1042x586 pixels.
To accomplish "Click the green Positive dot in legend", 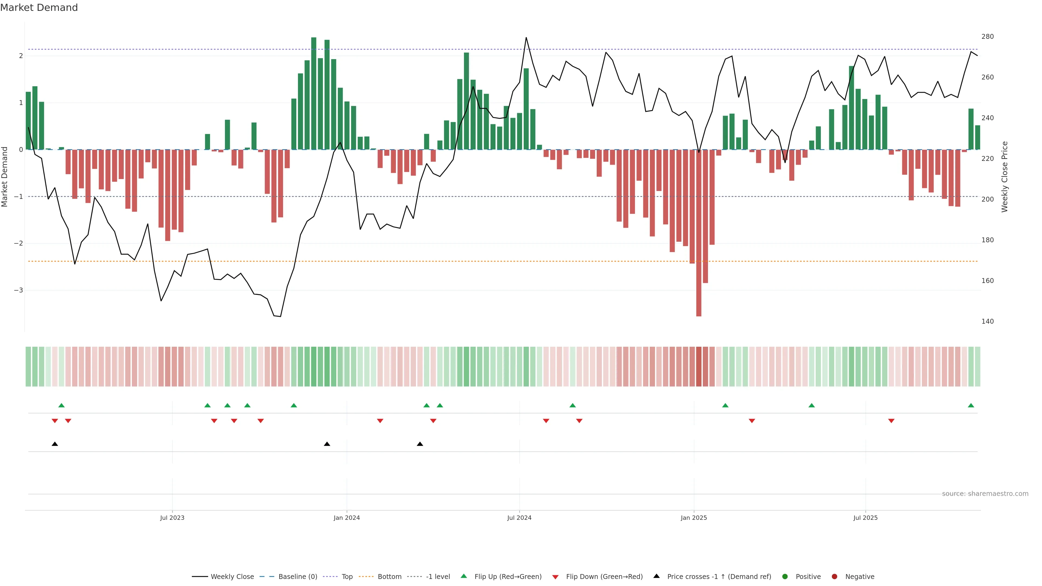I will click(x=785, y=576).
